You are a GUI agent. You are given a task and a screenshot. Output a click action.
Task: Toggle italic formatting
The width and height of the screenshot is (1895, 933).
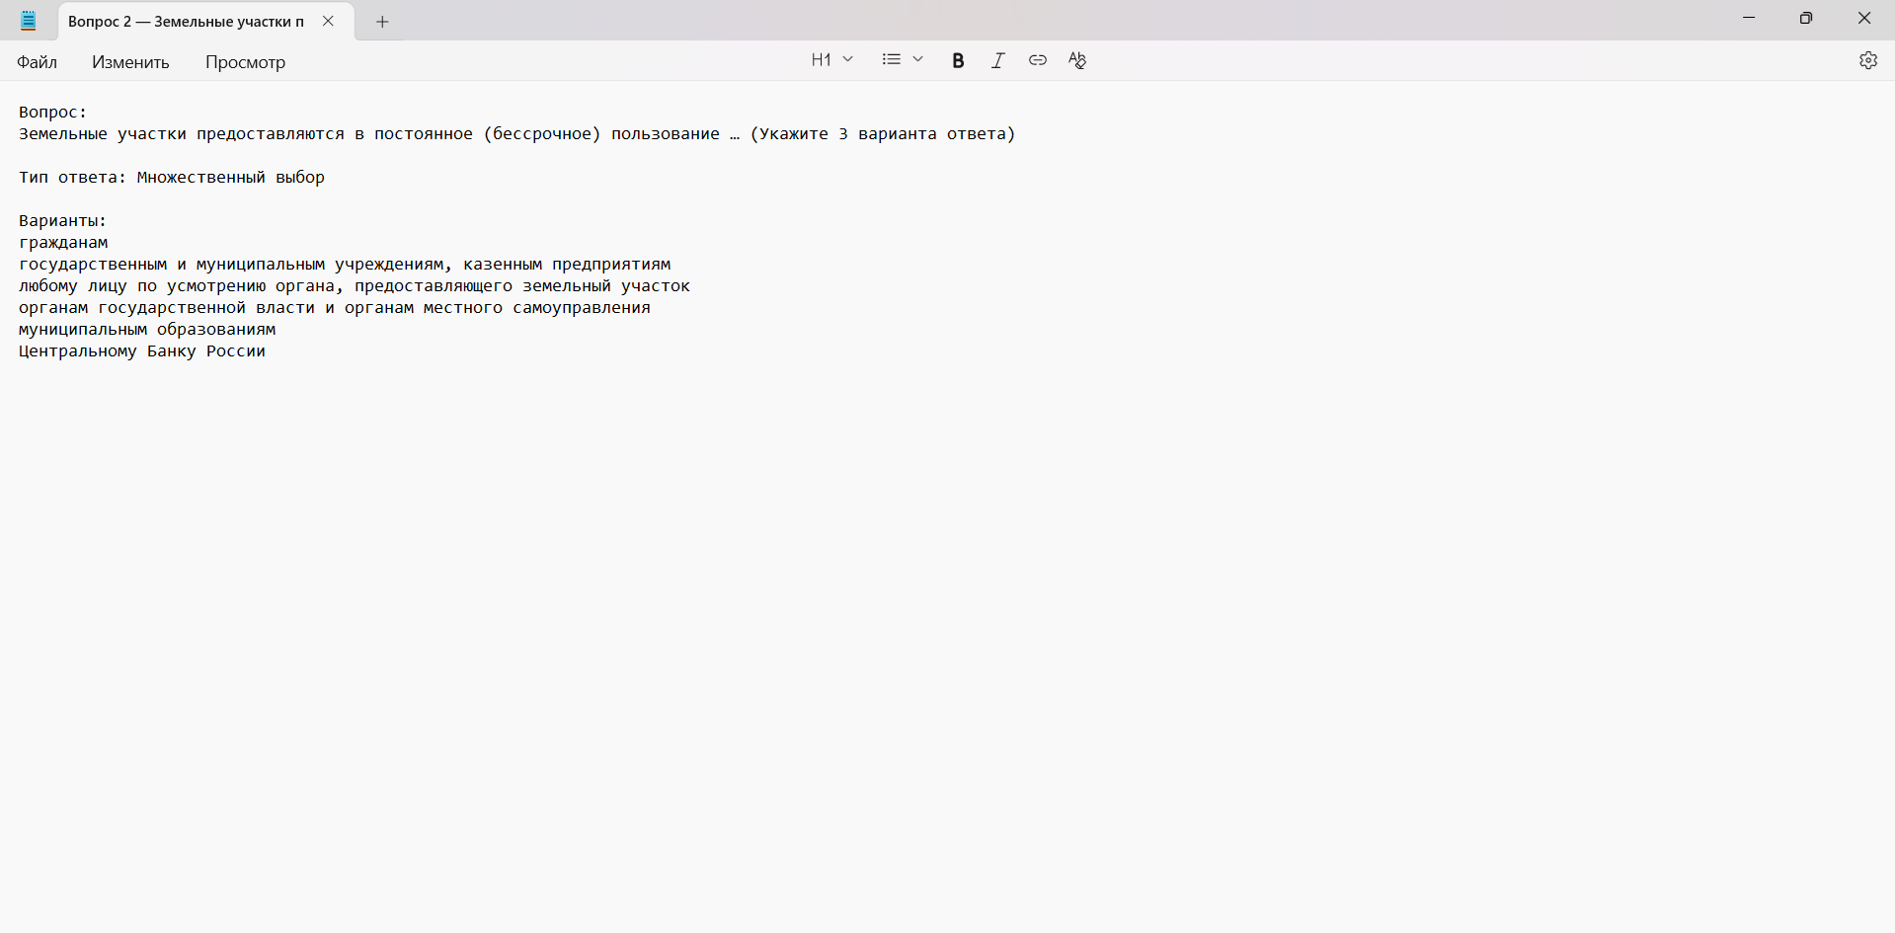pos(997,60)
